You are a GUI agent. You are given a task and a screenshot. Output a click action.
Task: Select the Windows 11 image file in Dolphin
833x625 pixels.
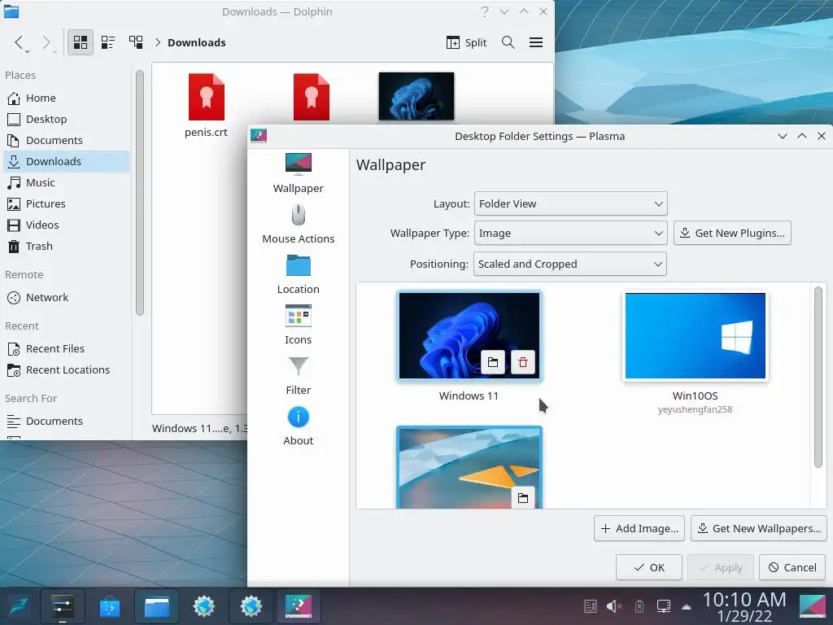(416, 96)
